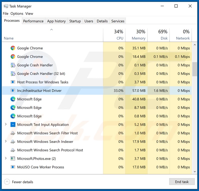The height and width of the screenshot is (191, 199).
Task: Select the Google Crash Handler (32 bit) name
Action: pyautogui.click(x=41, y=74)
